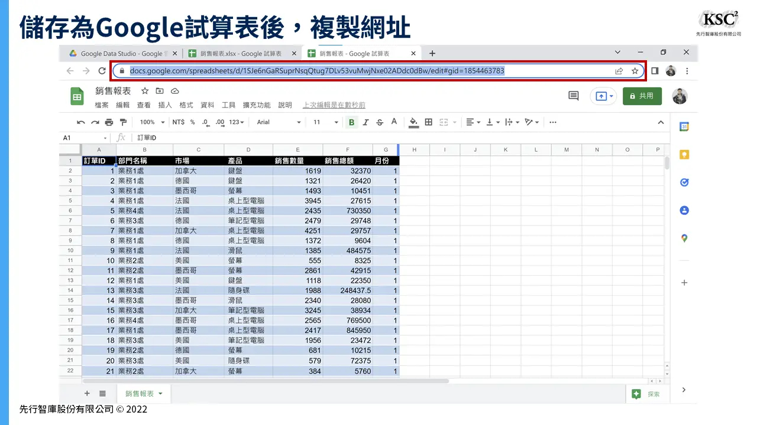Open the borders tool
757x425 pixels.
pyautogui.click(x=429, y=122)
